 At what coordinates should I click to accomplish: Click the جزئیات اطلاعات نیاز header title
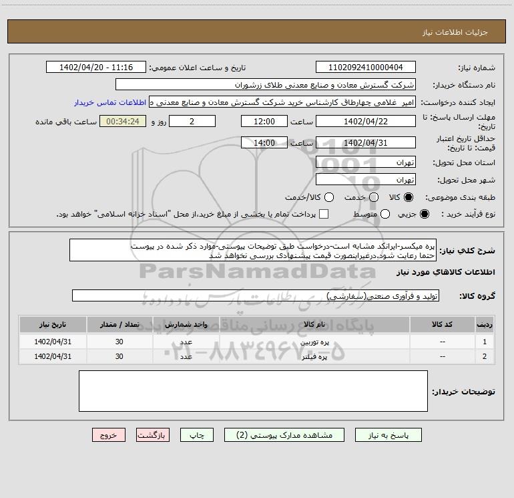tap(455, 32)
